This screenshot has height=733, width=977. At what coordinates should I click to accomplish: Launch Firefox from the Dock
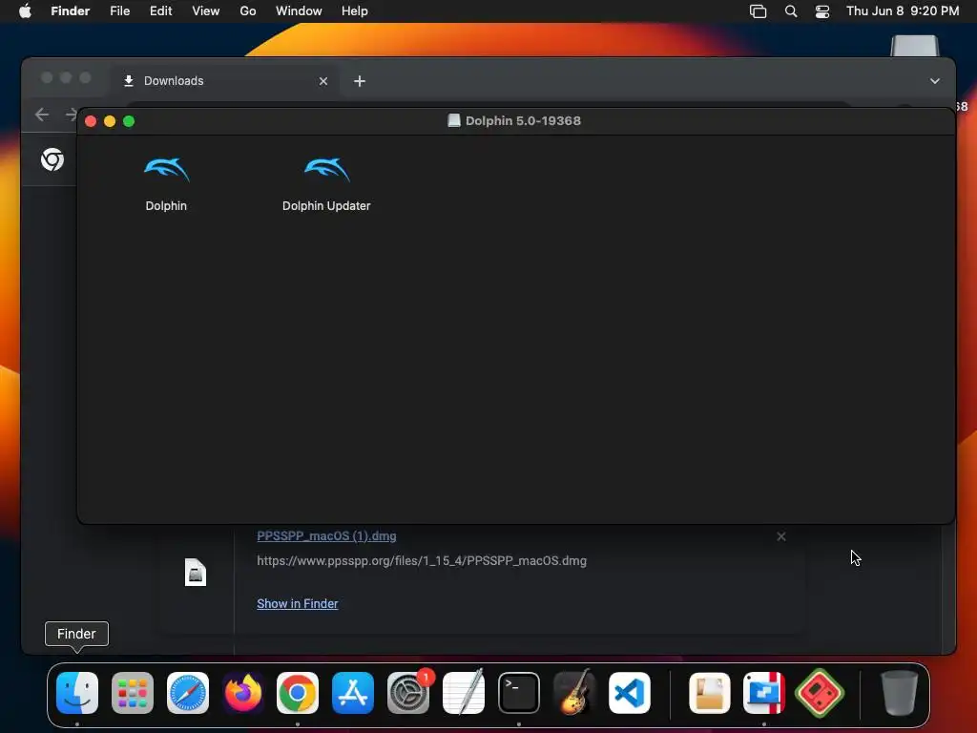(x=243, y=693)
